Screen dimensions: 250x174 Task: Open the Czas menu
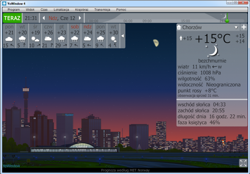tap(44, 10)
